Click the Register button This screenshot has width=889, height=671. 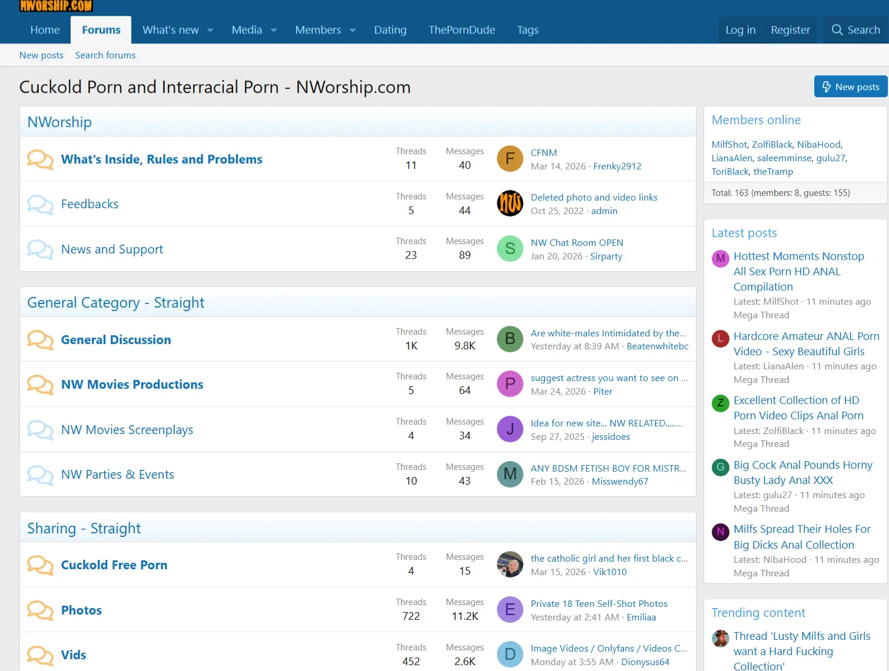tap(790, 30)
